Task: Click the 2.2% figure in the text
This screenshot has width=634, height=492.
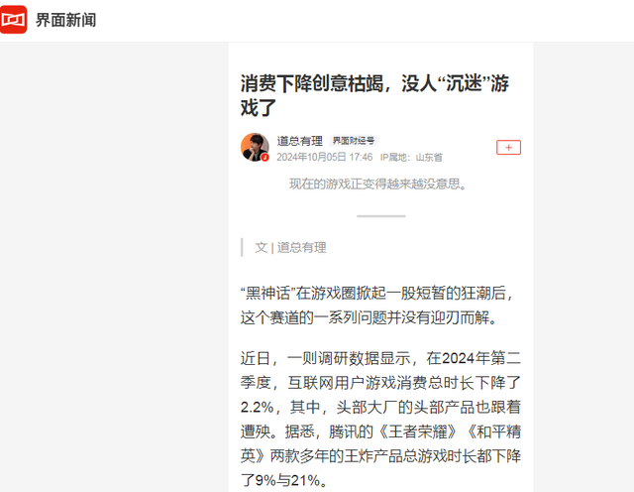Action: pyautogui.click(x=258, y=408)
